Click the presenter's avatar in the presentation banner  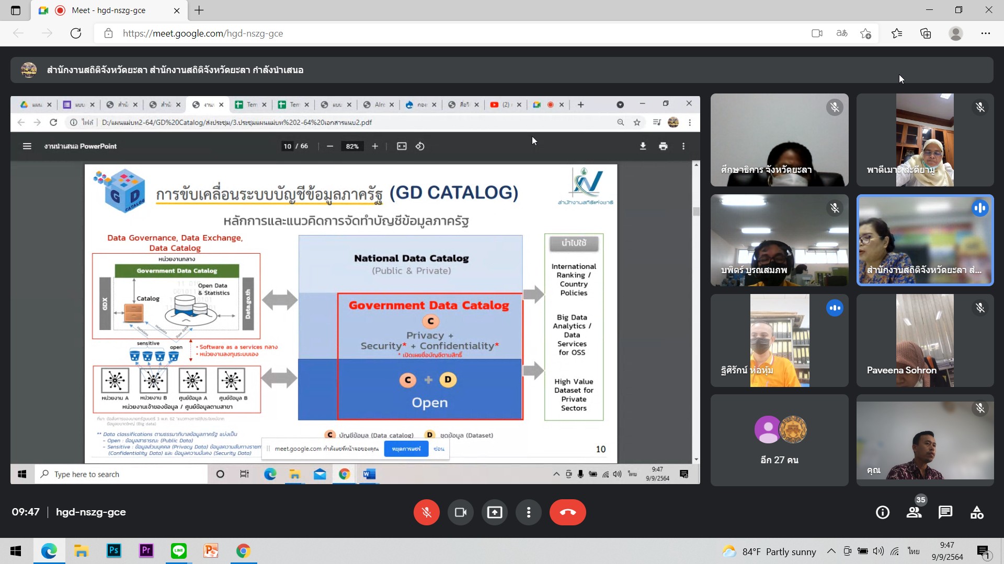click(x=29, y=70)
